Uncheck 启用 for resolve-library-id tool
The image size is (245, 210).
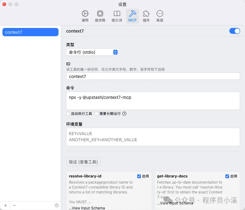click(139, 176)
